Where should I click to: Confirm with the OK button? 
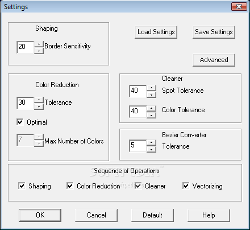click(40, 215)
